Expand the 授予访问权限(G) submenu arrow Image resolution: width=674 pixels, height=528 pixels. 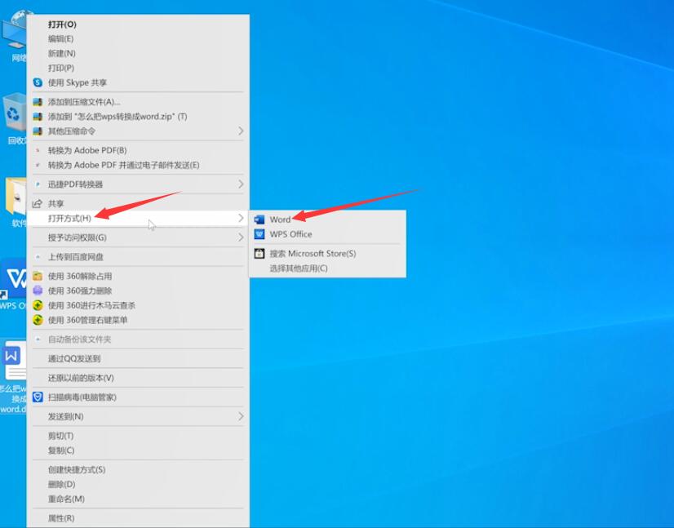coord(241,237)
